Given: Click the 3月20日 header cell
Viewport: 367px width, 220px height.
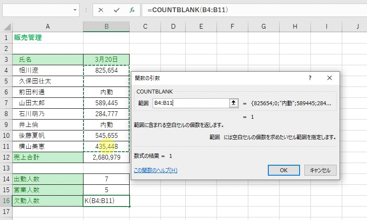Looking at the screenshot, I should 107,60.
